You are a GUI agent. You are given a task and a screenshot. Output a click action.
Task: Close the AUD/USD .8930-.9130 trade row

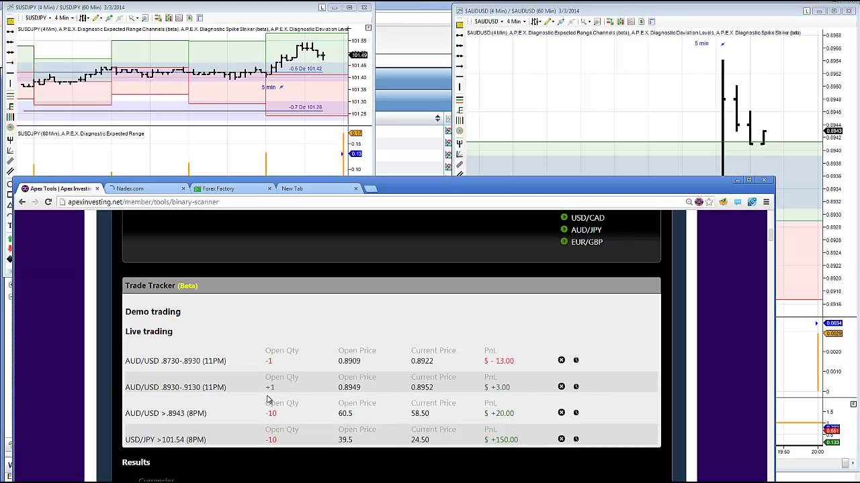(x=562, y=386)
